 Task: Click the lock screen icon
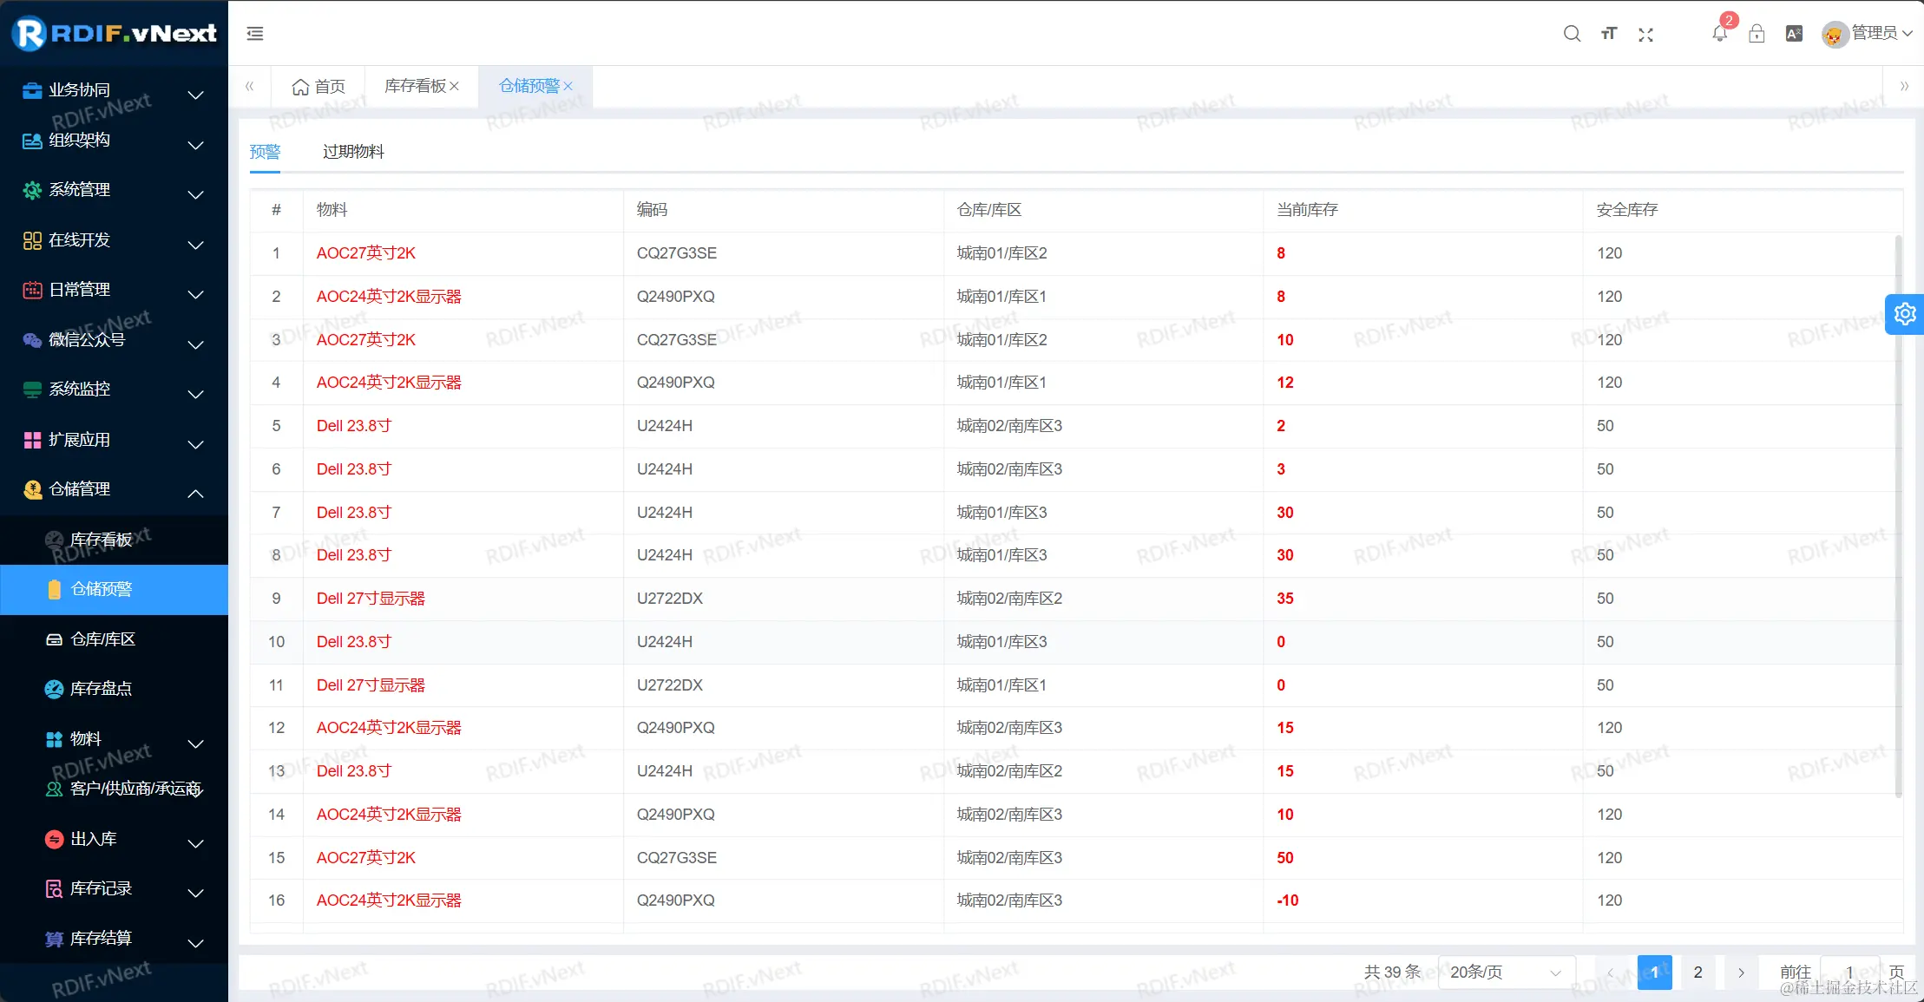1757,34
